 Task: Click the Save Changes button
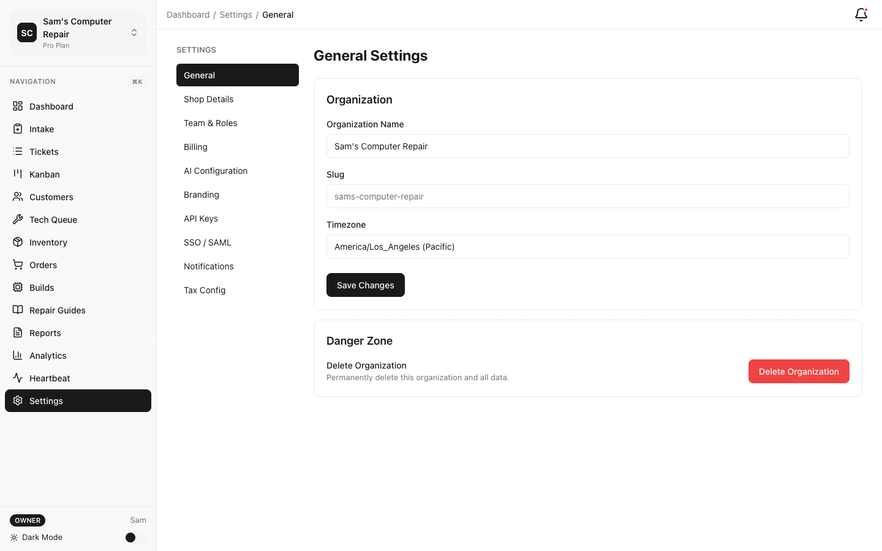365,285
